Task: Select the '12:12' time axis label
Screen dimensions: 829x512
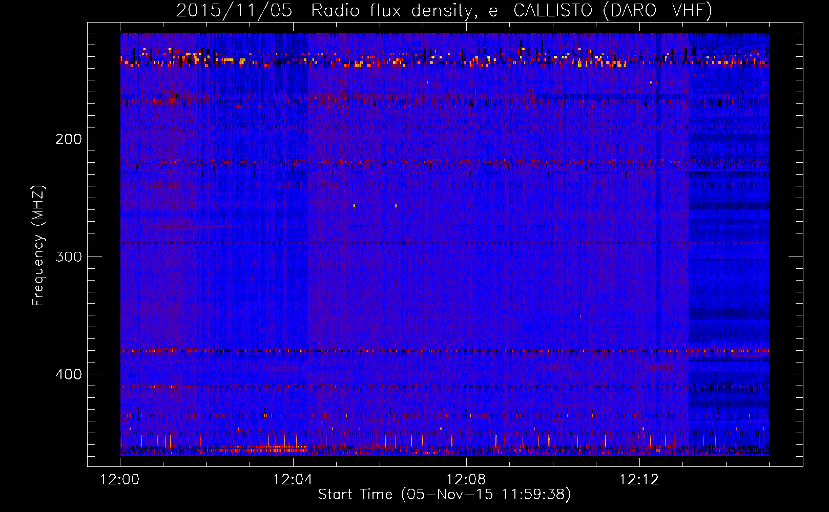Action: click(639, 480)
